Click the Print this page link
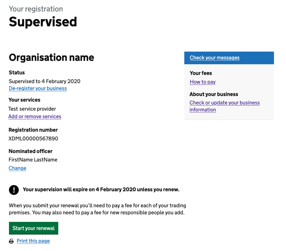 (33, 241)
